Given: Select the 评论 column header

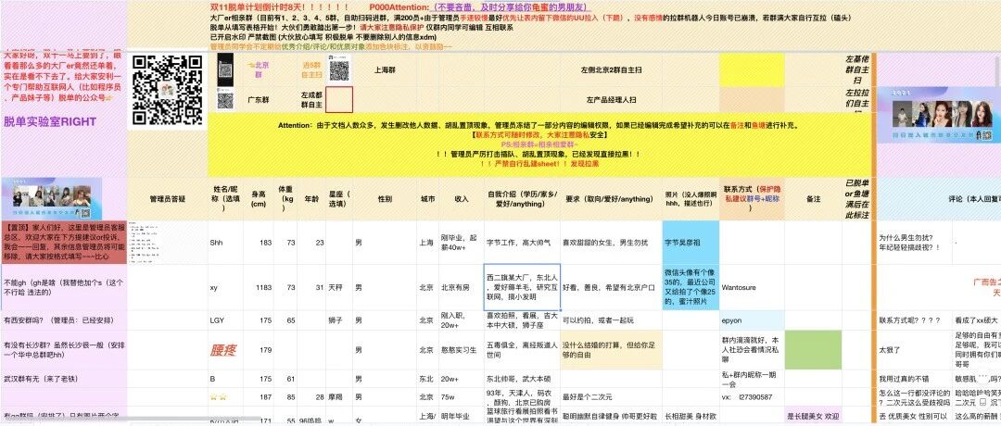Looking at the screenshot, I should pyautogui.click(x=939, y=199).
